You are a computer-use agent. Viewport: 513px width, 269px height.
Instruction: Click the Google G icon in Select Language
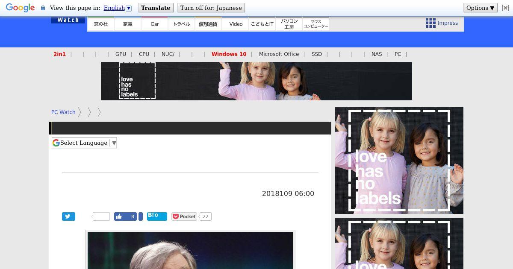tap(56, 143)
